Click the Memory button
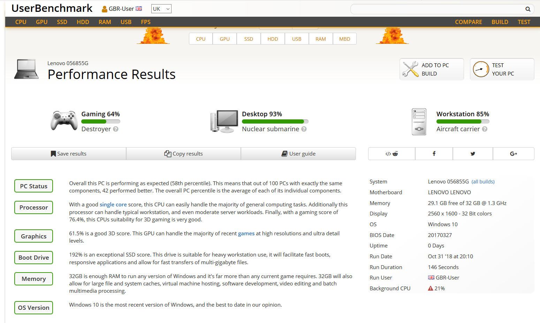540x323 pixels. pos(33,279)
